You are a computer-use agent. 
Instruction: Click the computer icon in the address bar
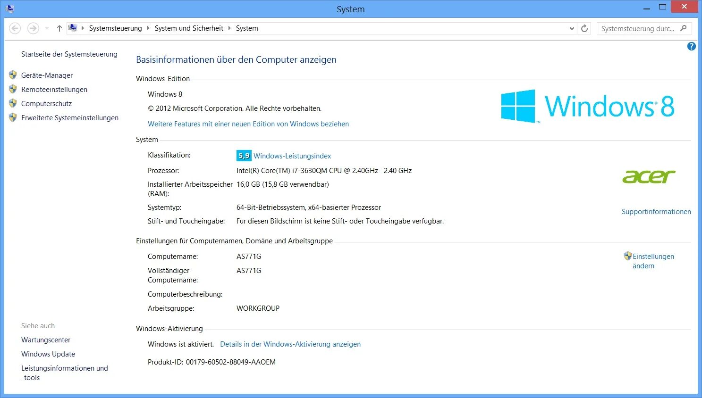coord(73,28)
